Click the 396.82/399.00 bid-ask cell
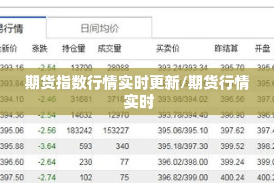Image resolution: width=274 pixels, height=183 pixels. coord(183,178)
